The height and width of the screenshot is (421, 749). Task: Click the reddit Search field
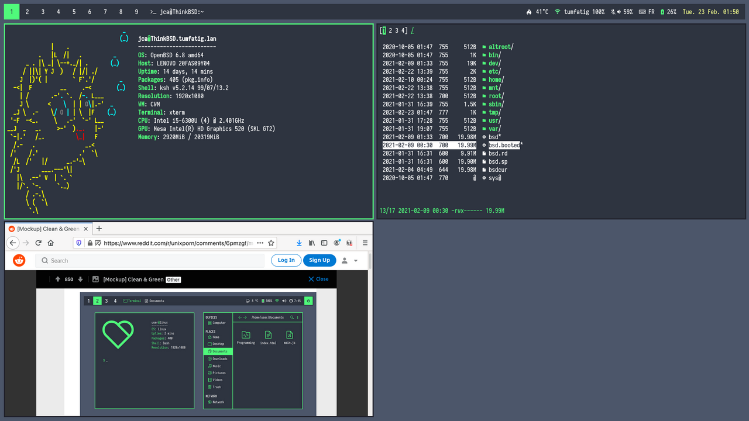tap(150, 260)
